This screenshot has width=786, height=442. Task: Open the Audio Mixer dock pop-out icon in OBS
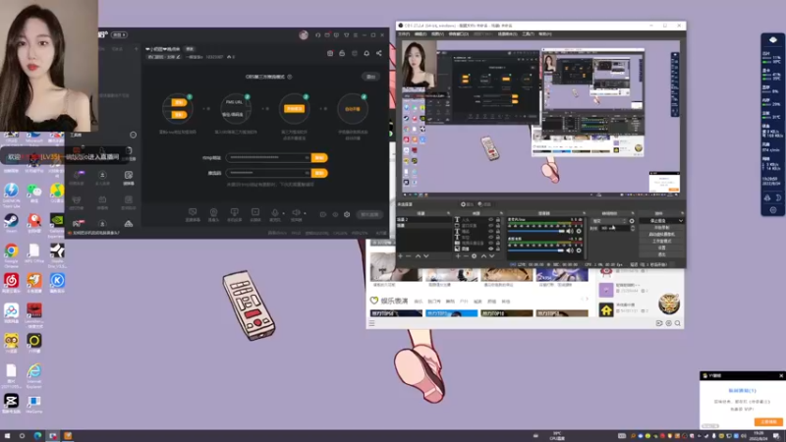(584, 213)
